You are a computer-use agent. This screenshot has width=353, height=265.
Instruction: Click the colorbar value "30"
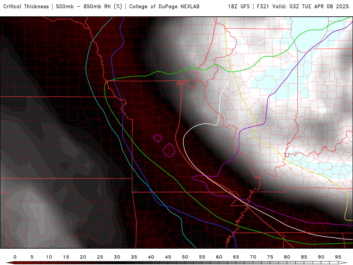pos(117,257)
